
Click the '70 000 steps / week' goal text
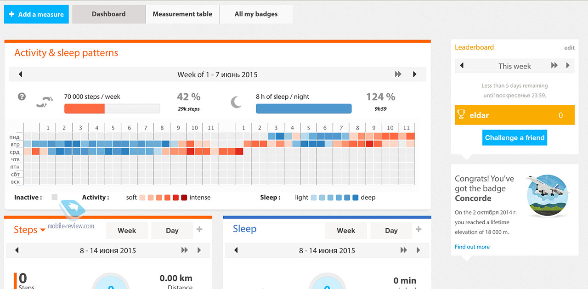[92, 96]
